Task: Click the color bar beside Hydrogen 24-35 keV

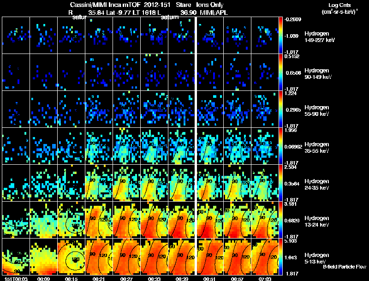Action: (280, 183)
